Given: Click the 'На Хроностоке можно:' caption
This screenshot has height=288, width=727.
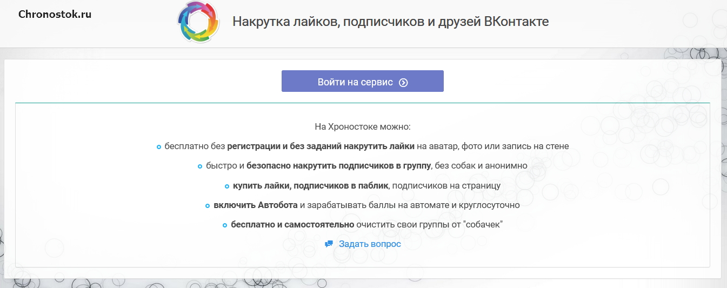Looking at the screenshot, I should click(x=363, y=127).
